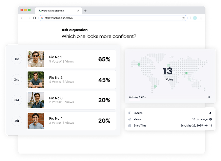The height and width of the screenshot is (161, 221).
Task: Click the 13 Votes counter on map
Action: coord(167,74)
